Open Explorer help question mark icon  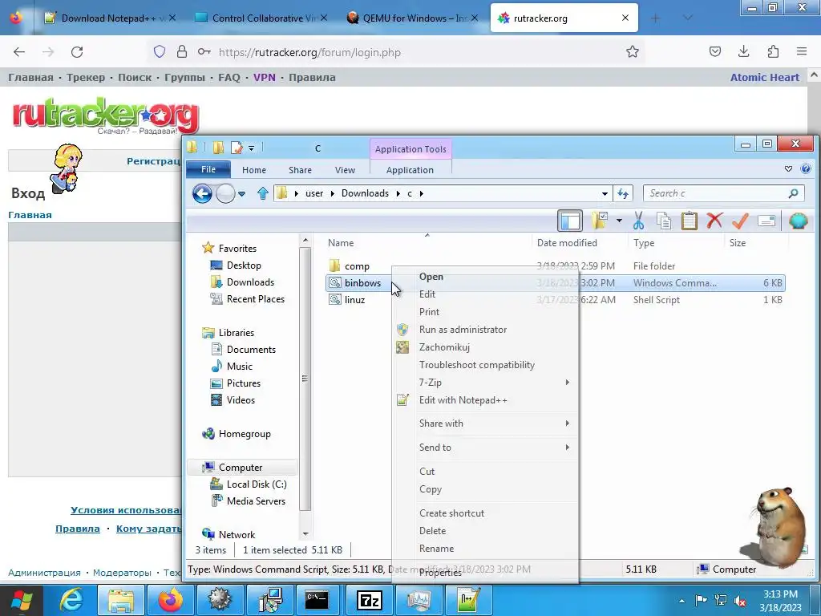tap(806, 168)
